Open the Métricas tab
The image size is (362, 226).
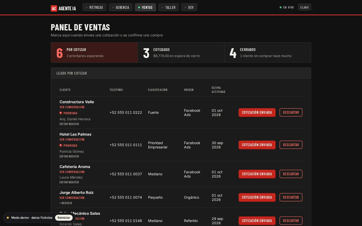pyautogui.click(x=94, y=8)
